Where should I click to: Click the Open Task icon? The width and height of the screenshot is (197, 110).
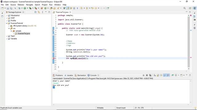tap(54, 8)
